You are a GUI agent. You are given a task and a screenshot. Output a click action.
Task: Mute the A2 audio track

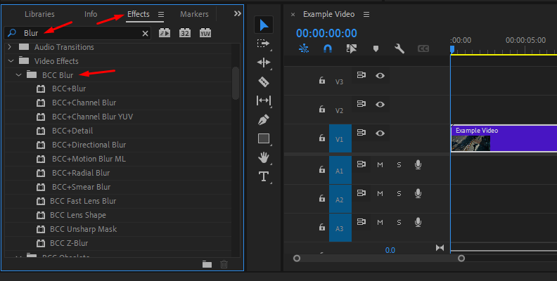pos(380,194)
